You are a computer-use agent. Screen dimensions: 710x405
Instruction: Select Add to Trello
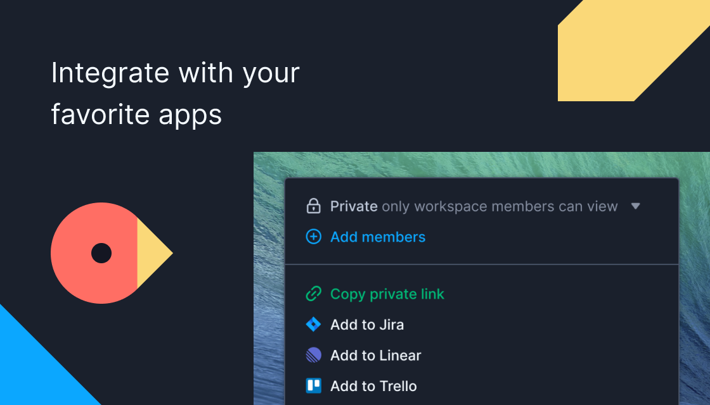pos(373,386)
